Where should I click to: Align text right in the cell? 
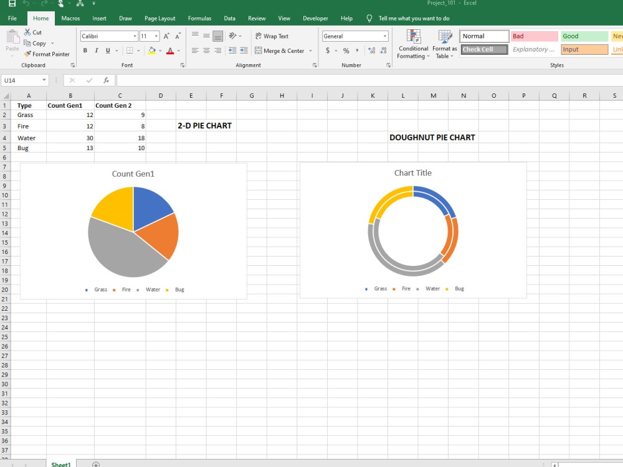tap(217, 50)
